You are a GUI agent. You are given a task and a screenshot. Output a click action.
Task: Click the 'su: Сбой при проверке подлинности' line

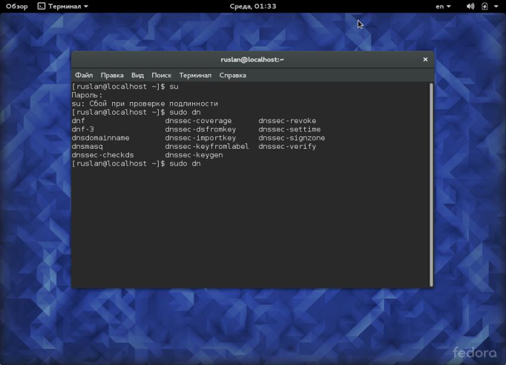tap(145, 104)
